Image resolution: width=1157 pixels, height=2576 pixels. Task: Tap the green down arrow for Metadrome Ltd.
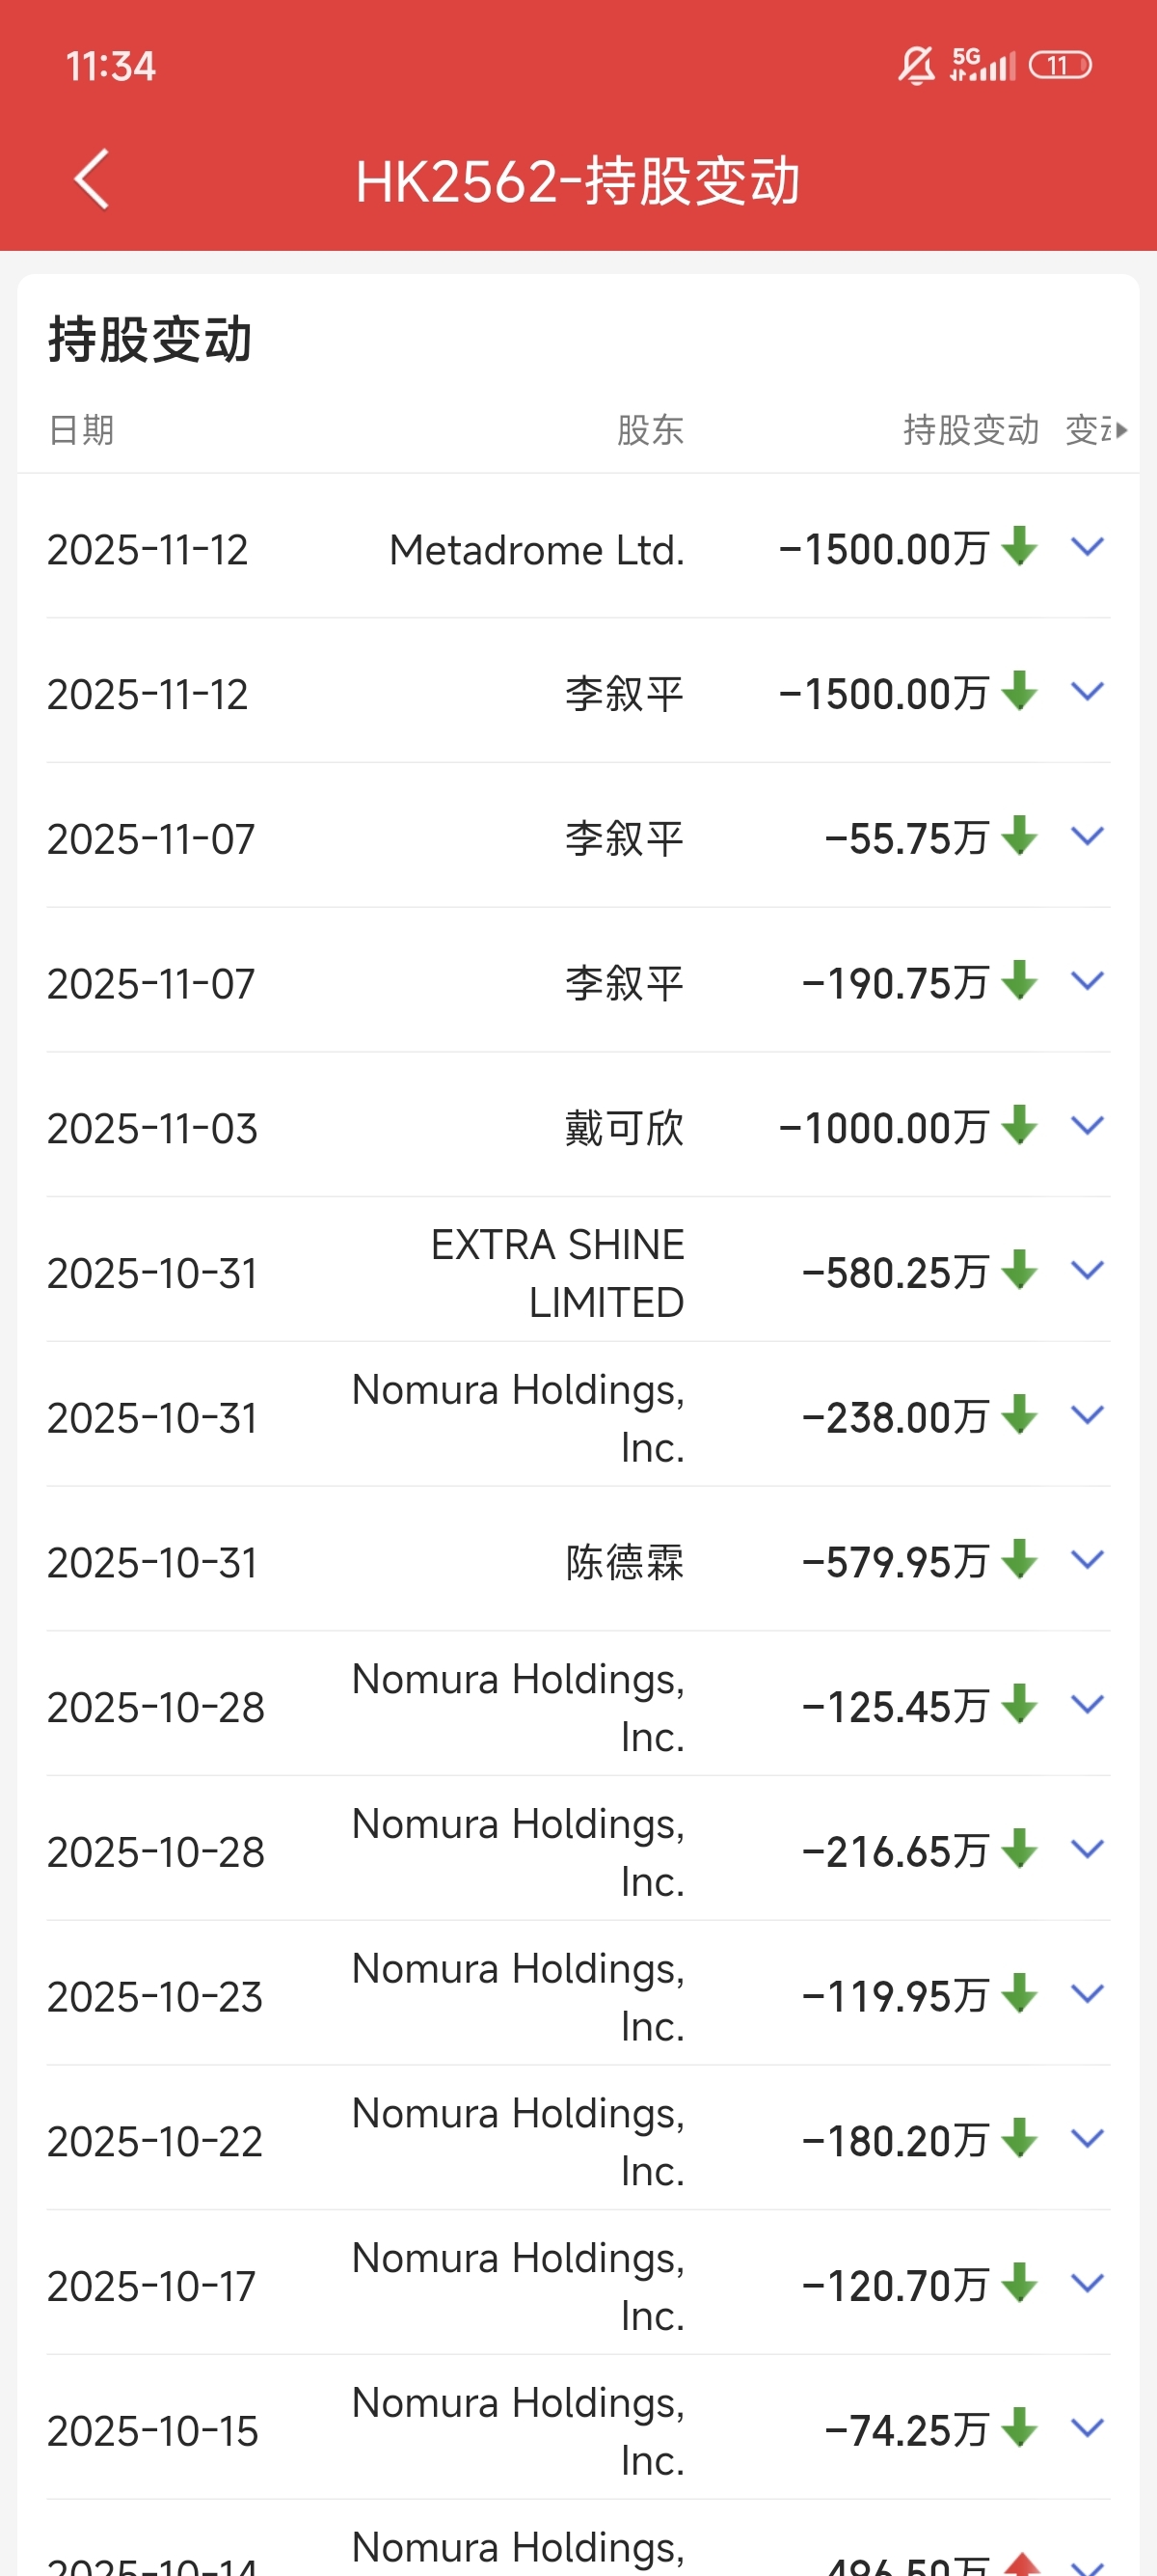1019,546
